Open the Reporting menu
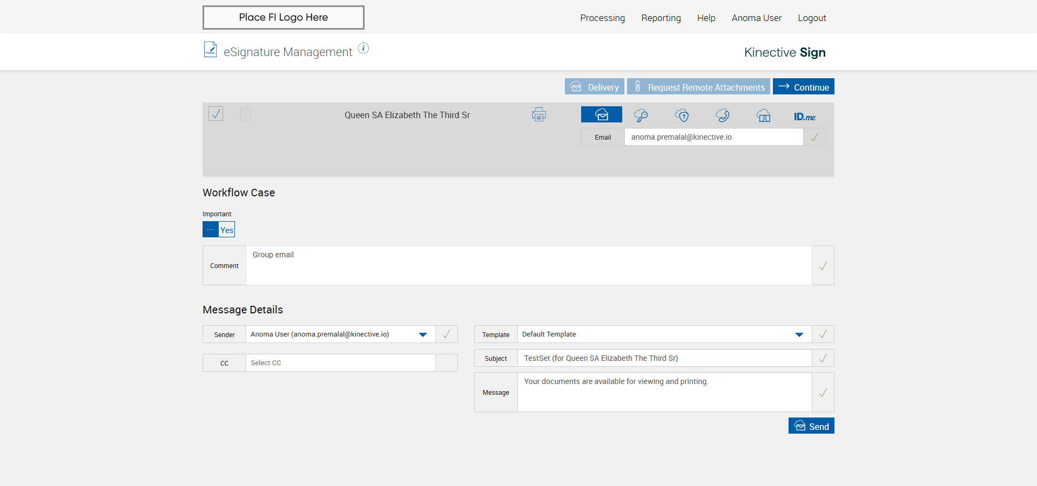1037x486 pixels. [x=661, y=18]
